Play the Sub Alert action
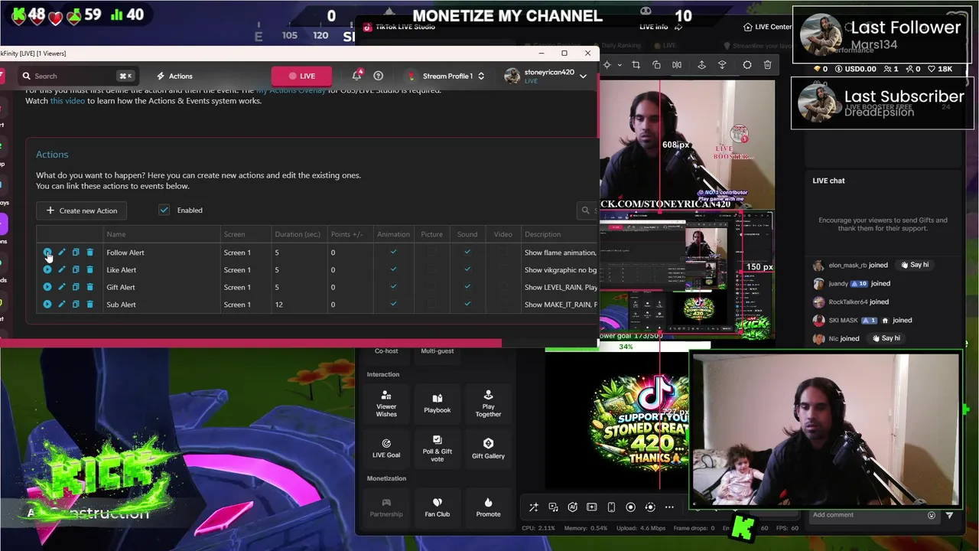This screenshot has width=979, height=551. [47, 305]
